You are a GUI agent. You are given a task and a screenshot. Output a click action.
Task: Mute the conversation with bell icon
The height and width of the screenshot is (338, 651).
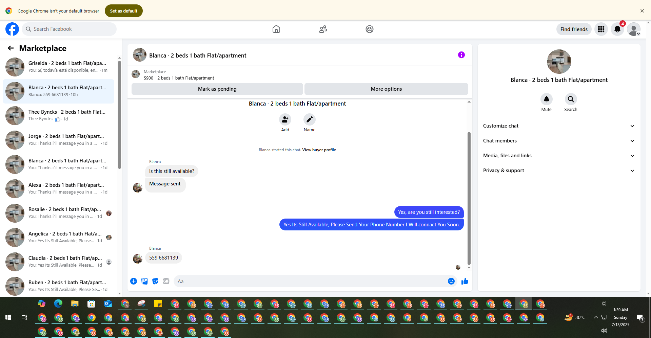click(x=547, y=99)
